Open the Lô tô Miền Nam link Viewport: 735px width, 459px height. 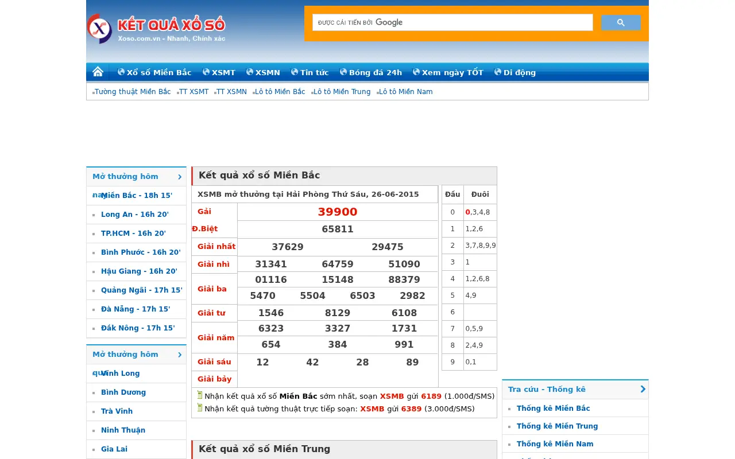pos(406,92)
